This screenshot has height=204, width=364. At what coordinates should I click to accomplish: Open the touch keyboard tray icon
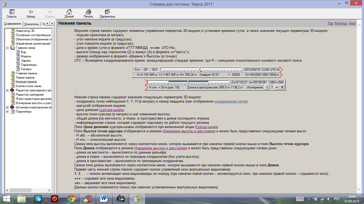click(x=300, y=199)
